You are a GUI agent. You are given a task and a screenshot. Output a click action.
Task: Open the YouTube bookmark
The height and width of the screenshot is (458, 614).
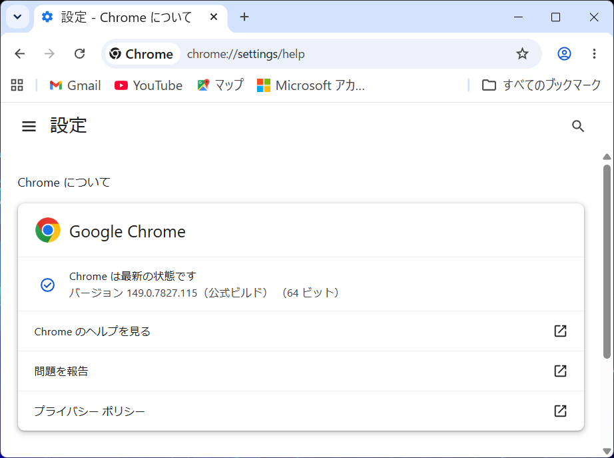pos(149,85)
